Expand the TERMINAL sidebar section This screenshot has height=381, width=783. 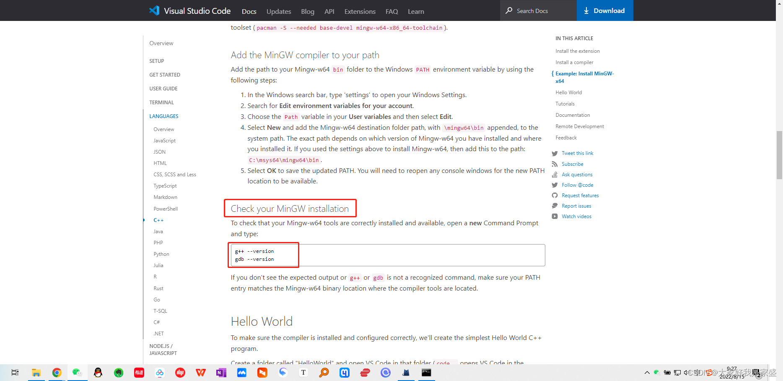pos(161,103)
